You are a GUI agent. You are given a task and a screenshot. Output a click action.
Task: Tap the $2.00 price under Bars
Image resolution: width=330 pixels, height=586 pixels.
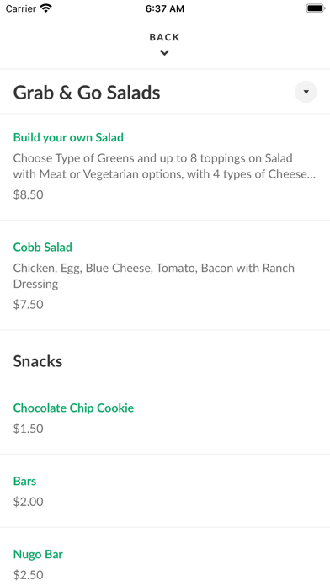pos(28,502)
